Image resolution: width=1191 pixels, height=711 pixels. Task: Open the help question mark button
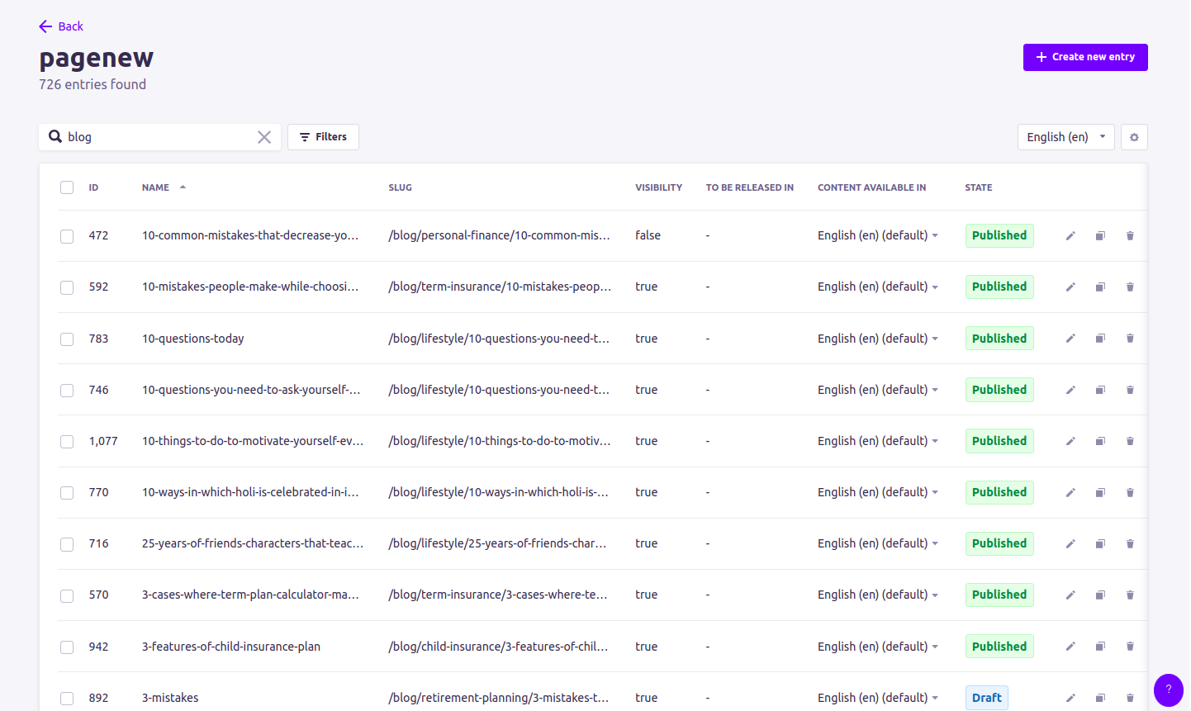coord(1169,690)
